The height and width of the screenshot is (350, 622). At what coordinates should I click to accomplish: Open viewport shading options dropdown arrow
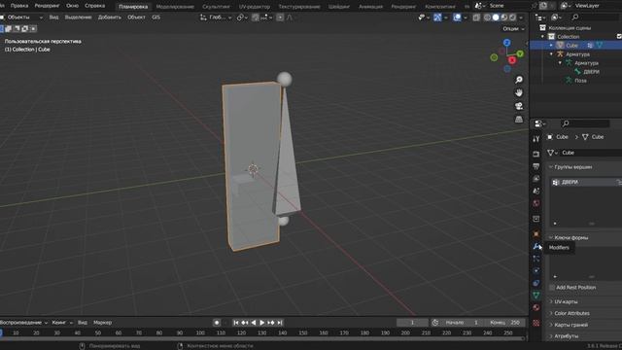pos(521,17)
